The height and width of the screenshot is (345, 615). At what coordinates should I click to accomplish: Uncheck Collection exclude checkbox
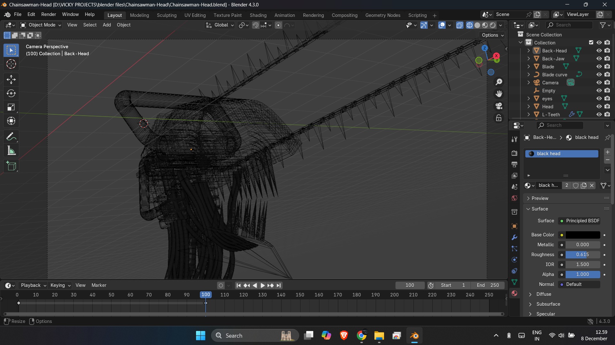pyautogui.click(x=591, y=42)
